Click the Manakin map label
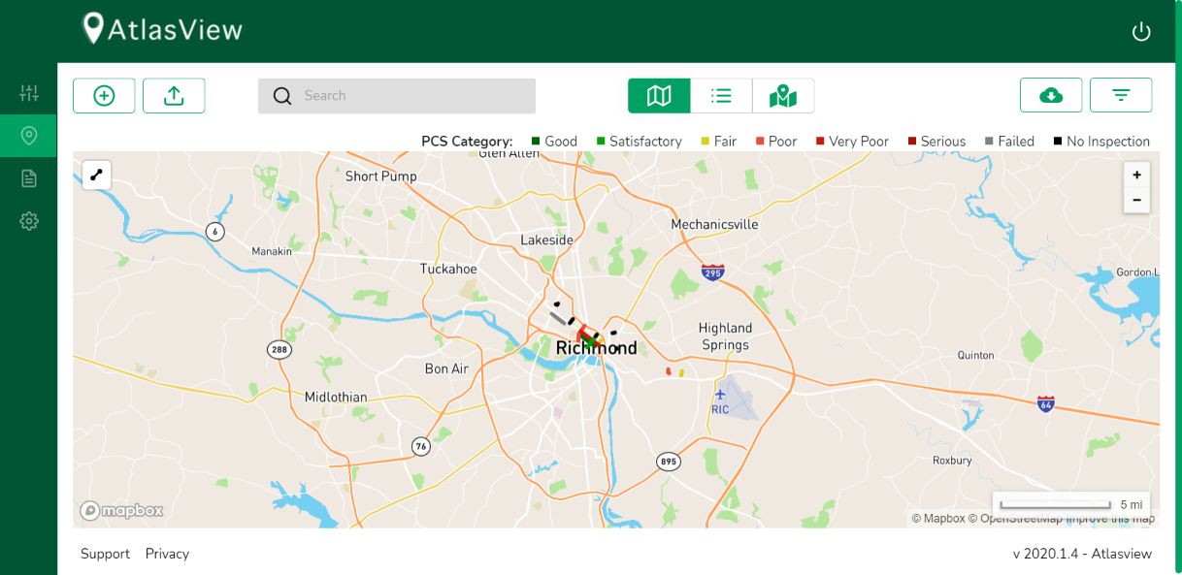This screenshot has width=1182, height=575. point(272,251)
